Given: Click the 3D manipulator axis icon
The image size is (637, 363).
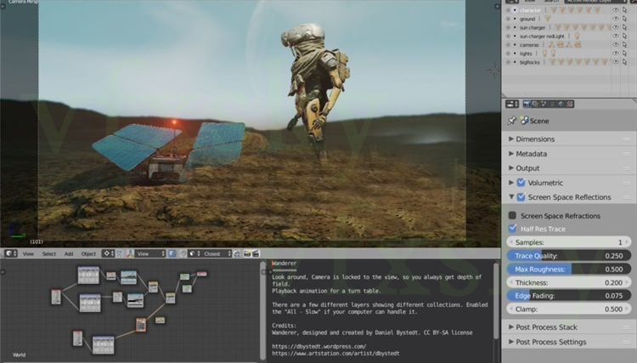Looking at the screenshot, I should tap(131, 253).
